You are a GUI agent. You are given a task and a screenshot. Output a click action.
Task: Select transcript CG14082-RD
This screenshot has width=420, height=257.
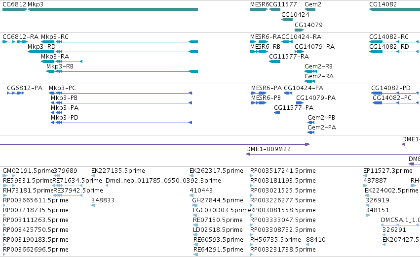pos(389,46)
